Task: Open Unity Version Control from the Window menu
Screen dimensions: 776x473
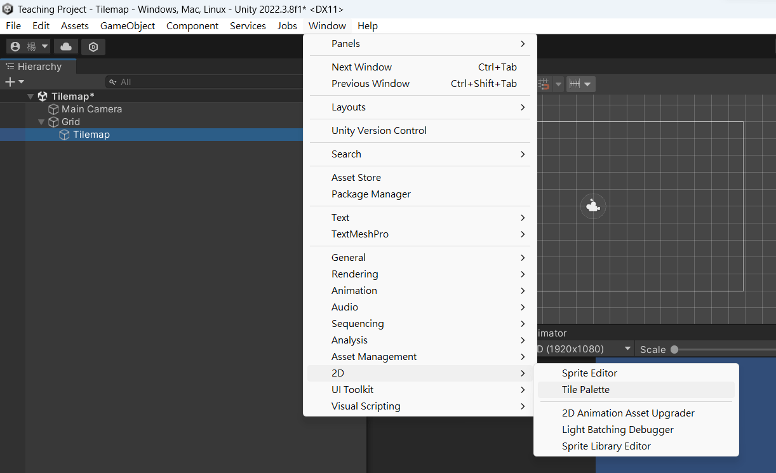Action: click(420, 131)
